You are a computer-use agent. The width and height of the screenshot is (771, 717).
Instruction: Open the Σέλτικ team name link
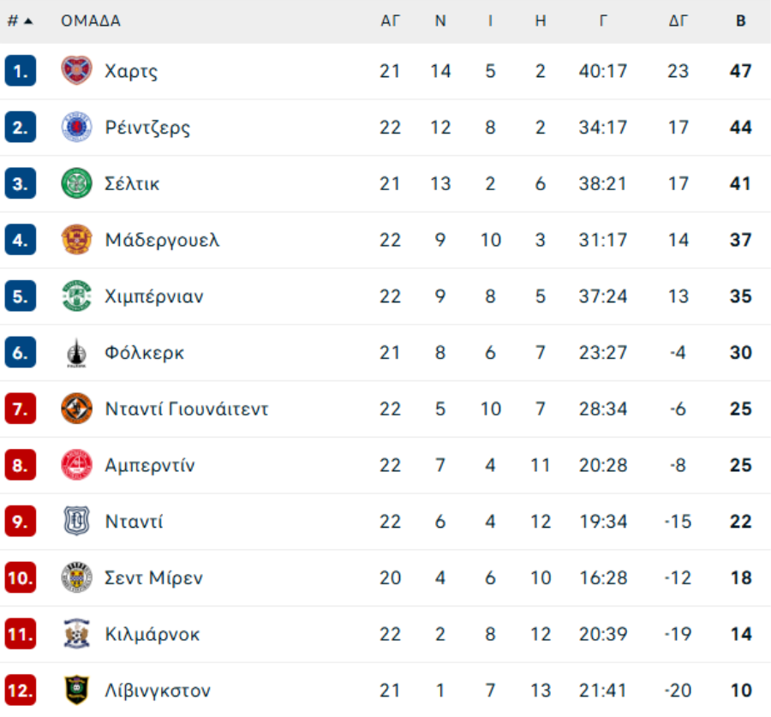click(x=132, y=183)
